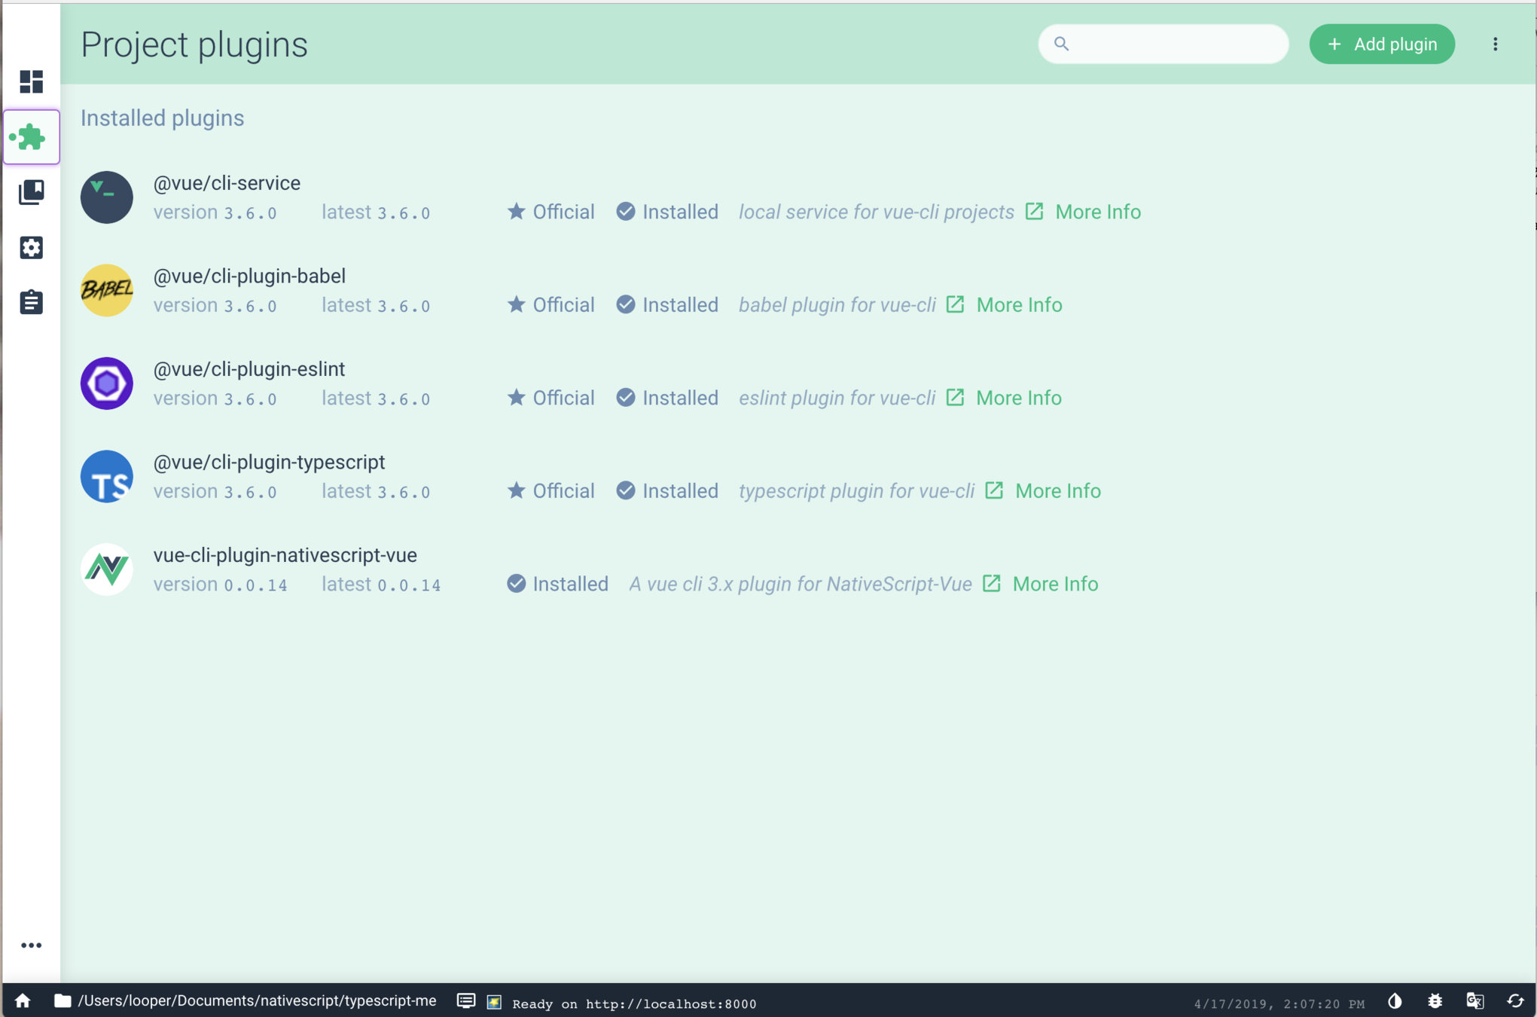
Task: Click the plugin search field
Action: coord(1175,44)
